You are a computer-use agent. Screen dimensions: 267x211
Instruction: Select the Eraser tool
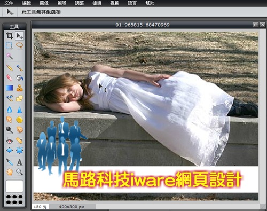click(x=10, y=77)
